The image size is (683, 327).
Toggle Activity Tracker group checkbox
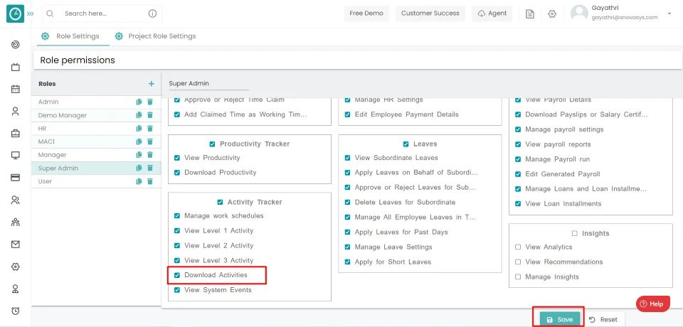coord(220,203)
